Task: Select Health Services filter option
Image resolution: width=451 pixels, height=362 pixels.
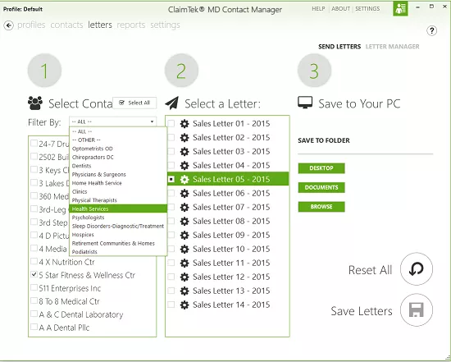Action: pyautogui.click(x=118, y=208)
